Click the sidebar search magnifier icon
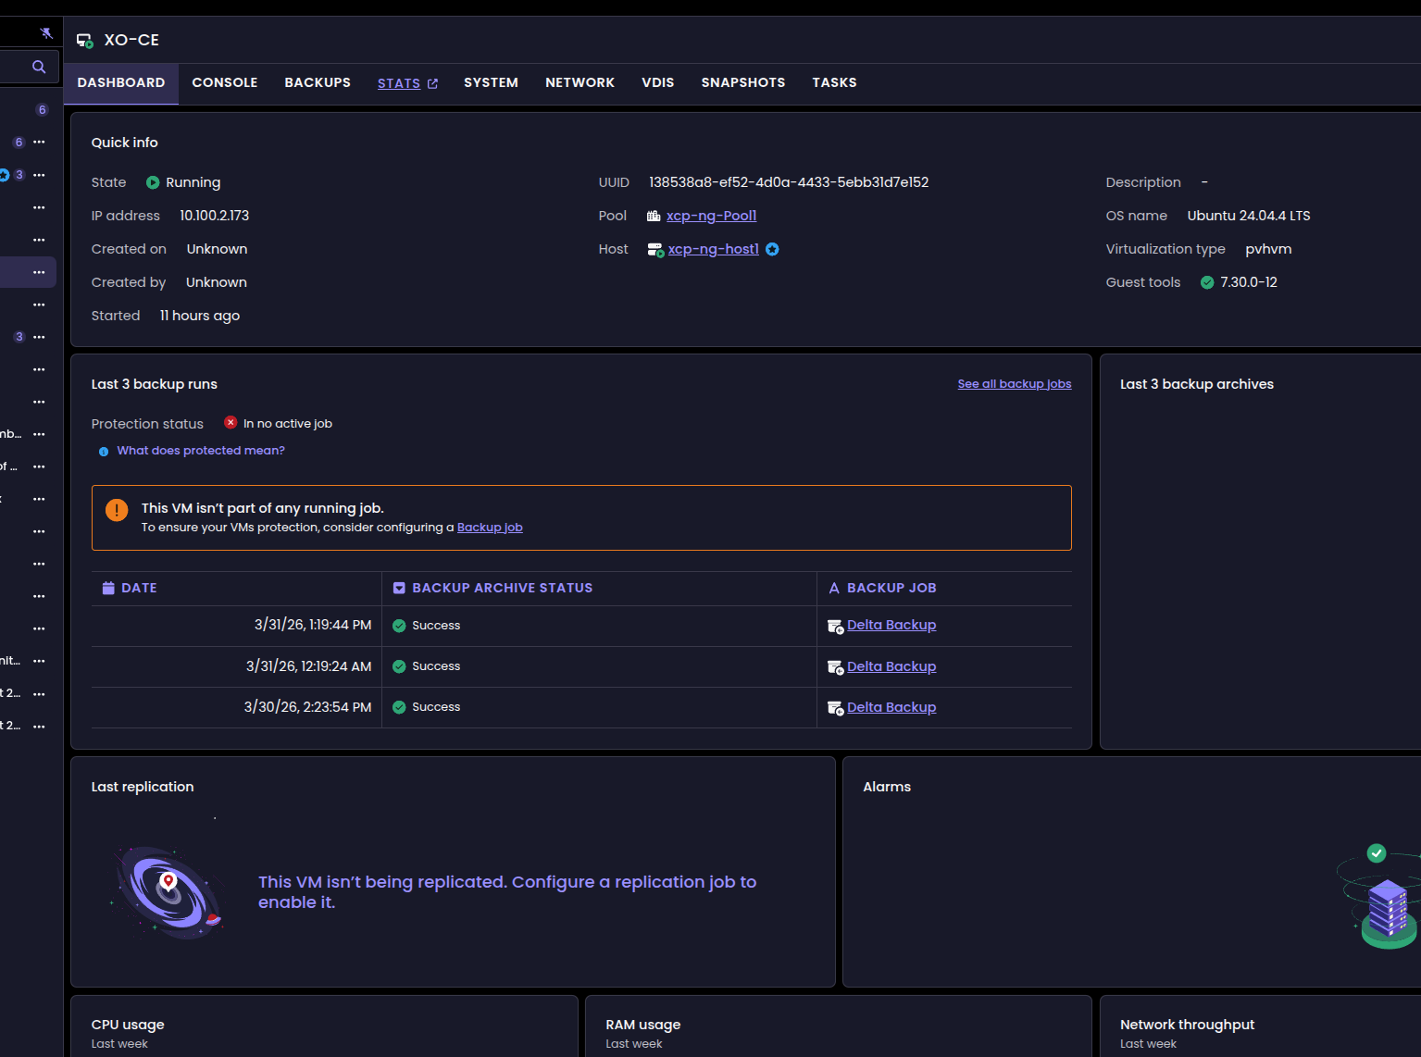 [39, 67]
